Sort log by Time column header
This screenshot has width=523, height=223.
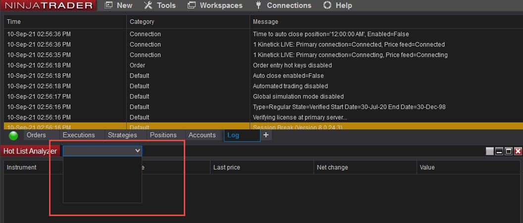pos(64,22)
